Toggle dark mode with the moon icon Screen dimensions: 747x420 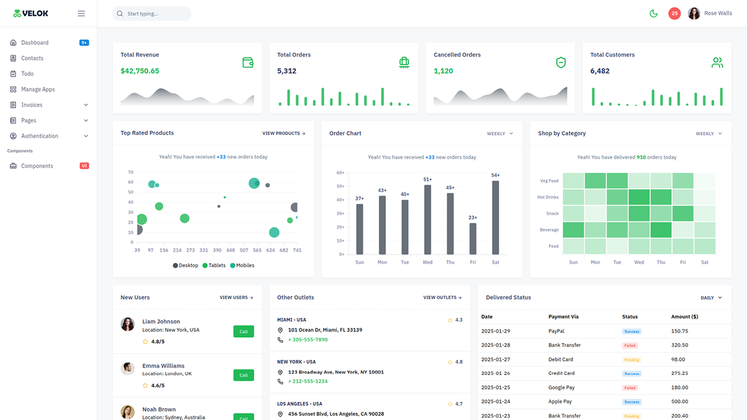pyautogui.click(x=654, y=13)
